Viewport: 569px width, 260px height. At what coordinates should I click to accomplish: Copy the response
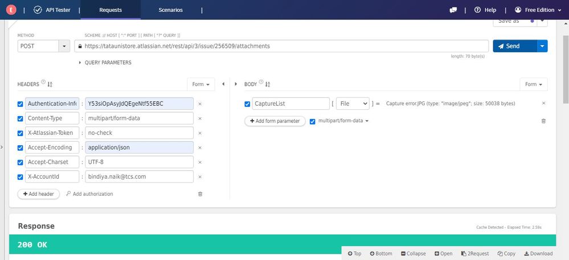pyautogui.click(x=506, y=254)
